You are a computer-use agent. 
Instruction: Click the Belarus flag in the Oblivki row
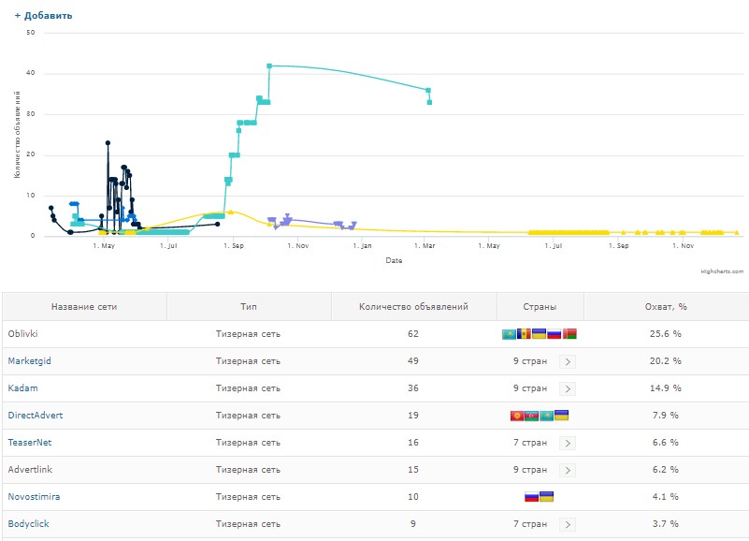(x=569, y=334)
